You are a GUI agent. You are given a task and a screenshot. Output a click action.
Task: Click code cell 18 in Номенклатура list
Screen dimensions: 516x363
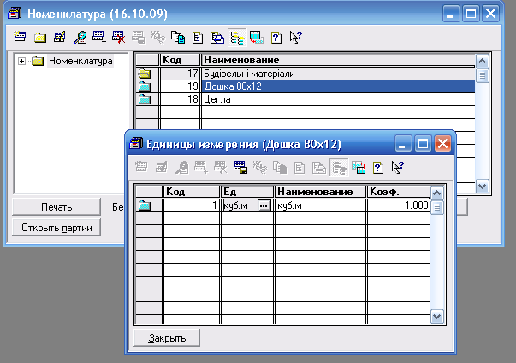[180, 99]
